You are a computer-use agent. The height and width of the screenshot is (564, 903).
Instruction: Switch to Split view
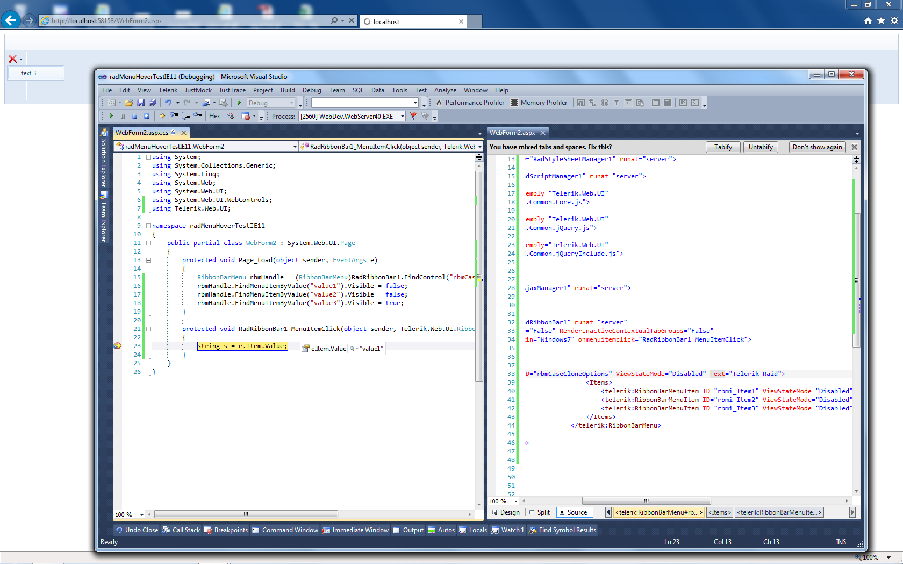pyautogui.click(x=540, y=512)
